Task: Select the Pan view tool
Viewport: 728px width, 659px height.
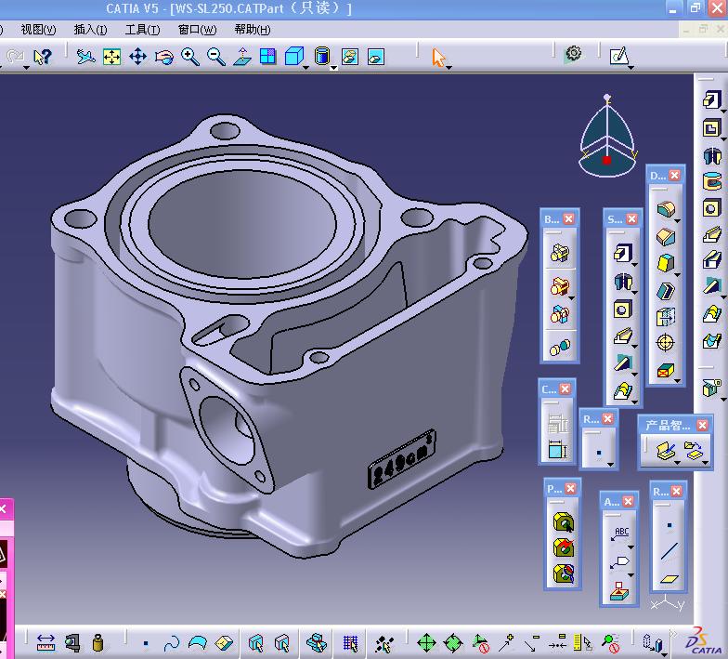Action: click(x=137, y=57)
